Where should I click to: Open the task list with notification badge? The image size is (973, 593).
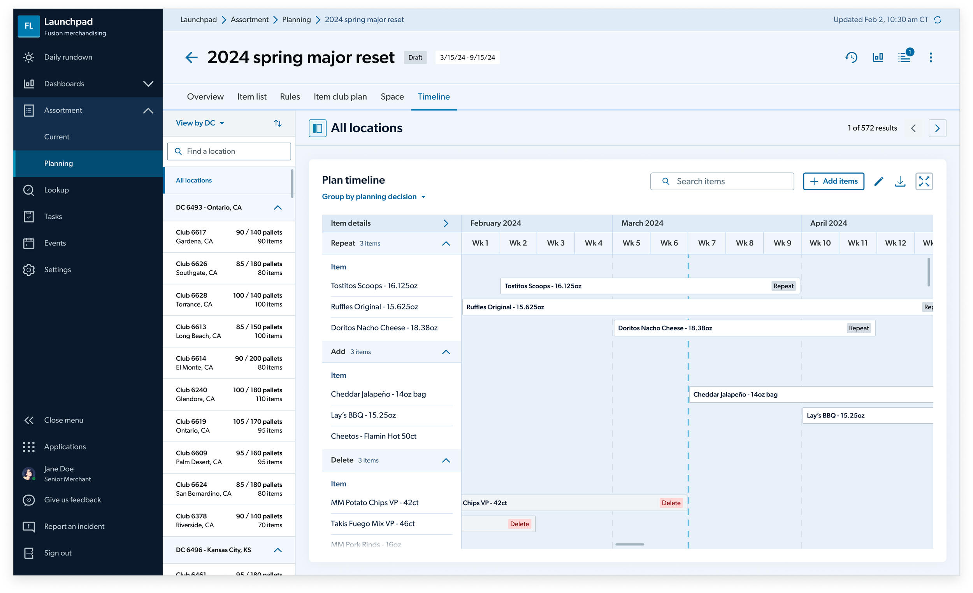(x=904, y=58)
